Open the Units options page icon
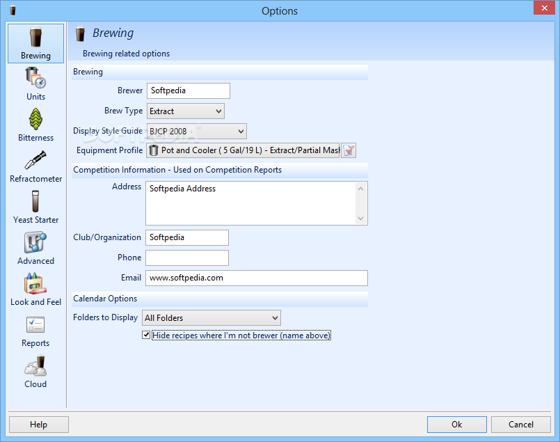This screenshot has height=442, width=560. pyautogui.click(x=35, y=78)
